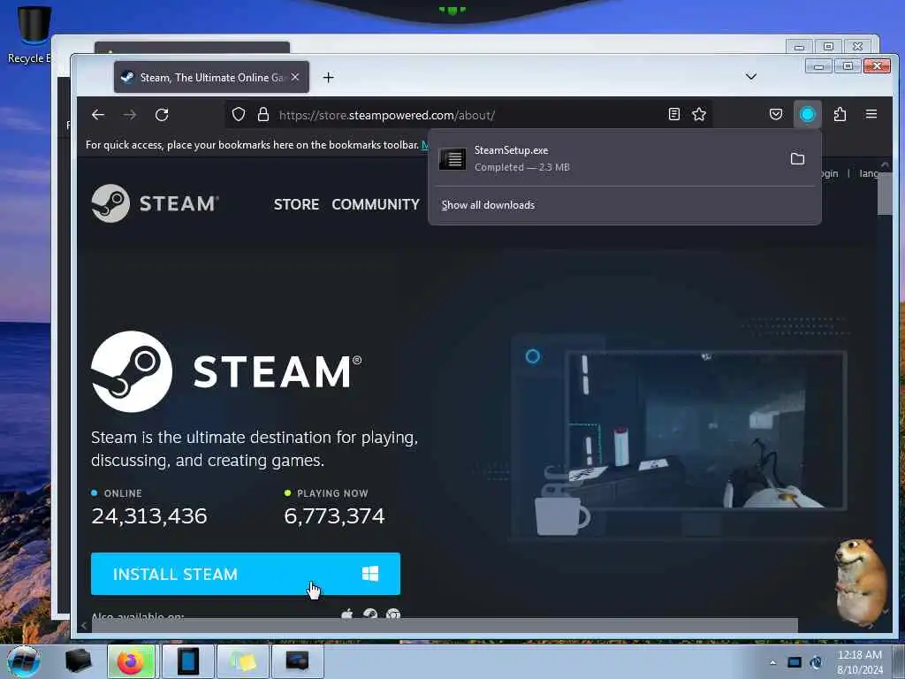
Task: Click the INSTALL STEAM button
Action: pos(246,574)
